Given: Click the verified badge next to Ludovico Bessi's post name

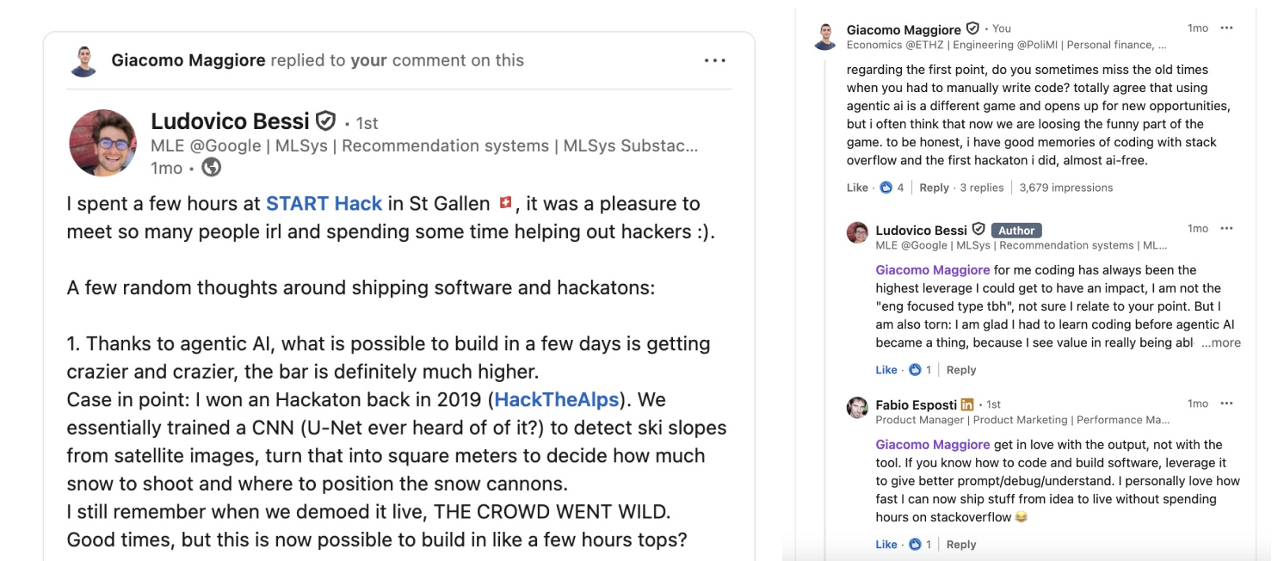Looking at the screenshot, I should click(x=325, y=121).
